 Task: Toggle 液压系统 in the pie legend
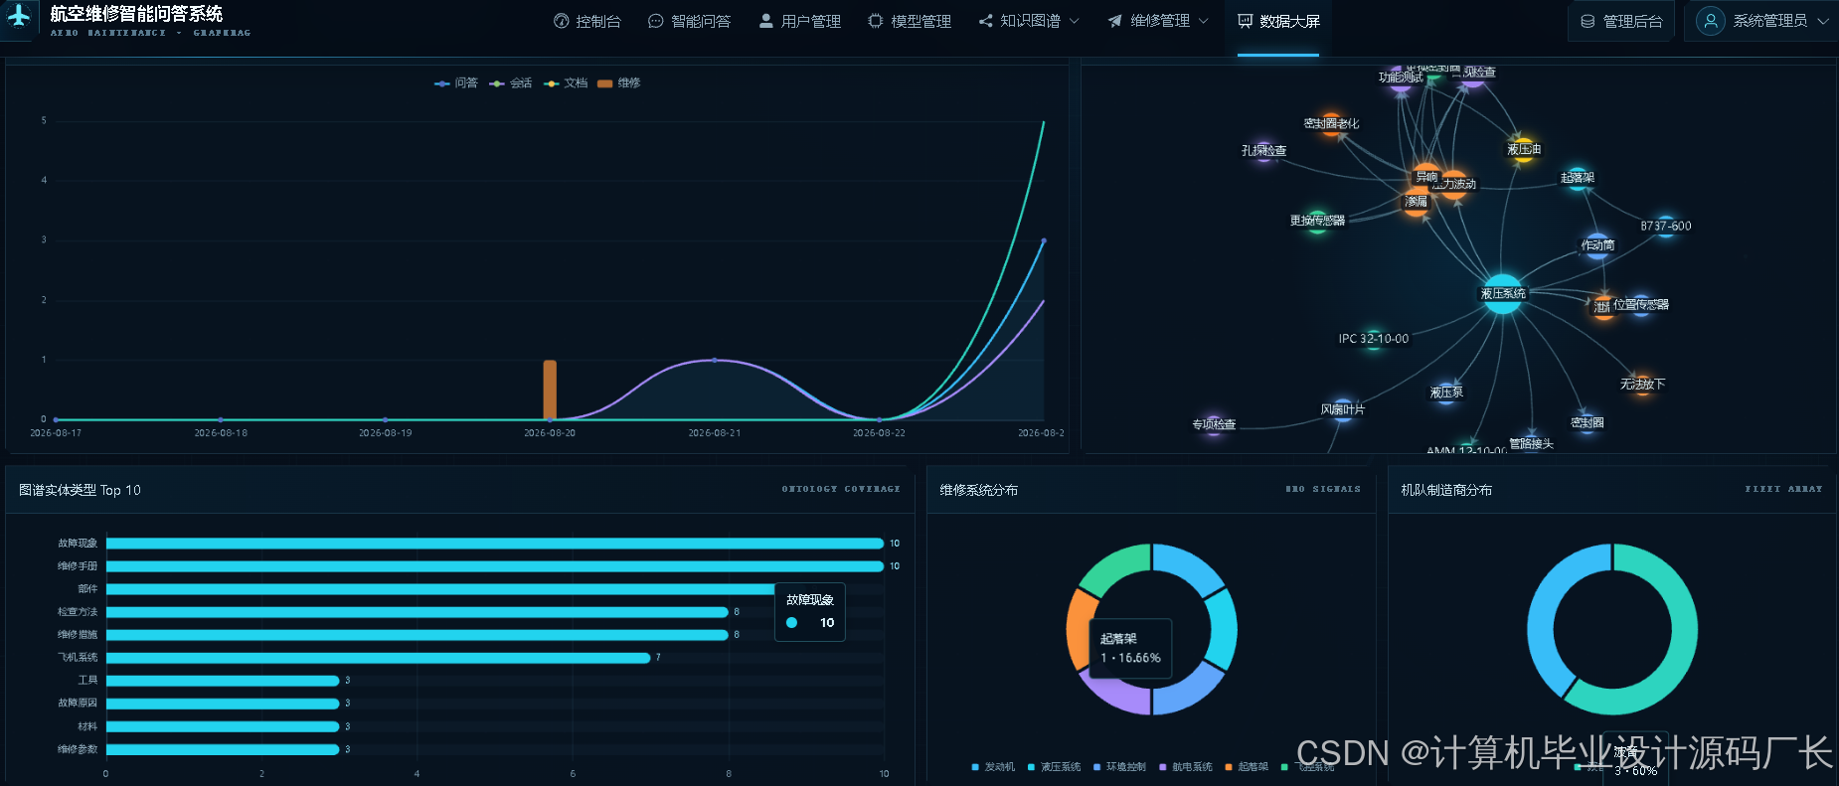1054,767
